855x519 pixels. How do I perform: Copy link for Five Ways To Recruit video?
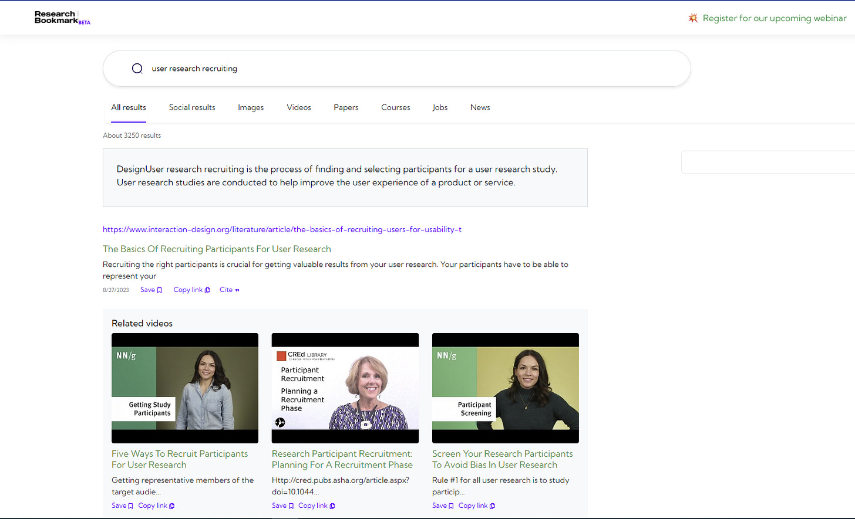click(x=156, y=506)
